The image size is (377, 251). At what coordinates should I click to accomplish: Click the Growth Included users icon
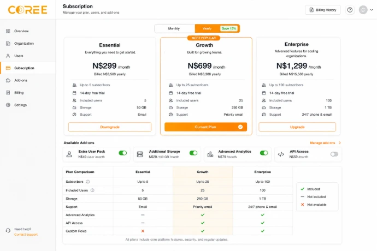(x=170, y=100)
